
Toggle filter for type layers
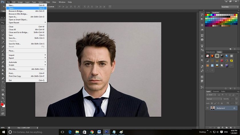[226, 95]
